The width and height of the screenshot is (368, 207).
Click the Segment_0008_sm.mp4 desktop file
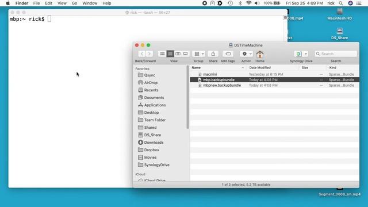coord(340,194)
